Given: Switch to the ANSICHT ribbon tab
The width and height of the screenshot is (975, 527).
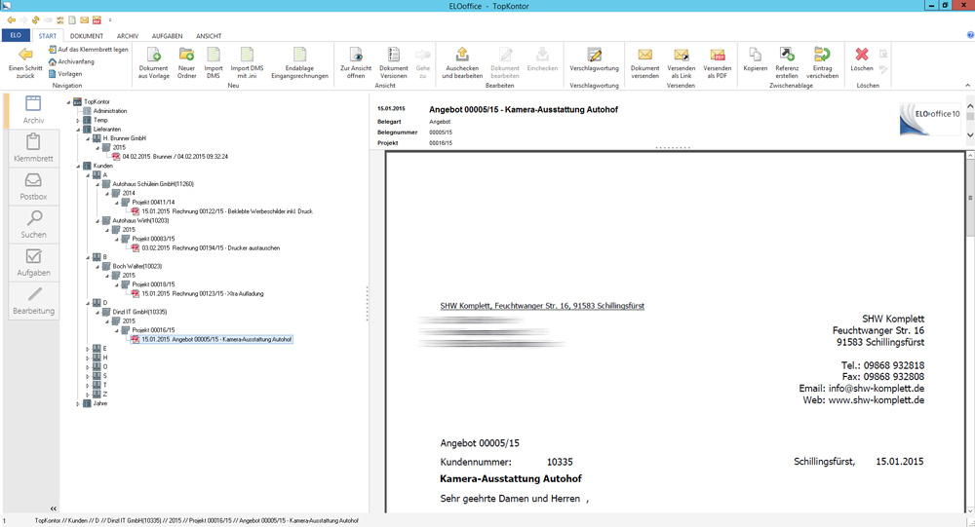Looking at the screenshot, I should [x=209, y=36].
